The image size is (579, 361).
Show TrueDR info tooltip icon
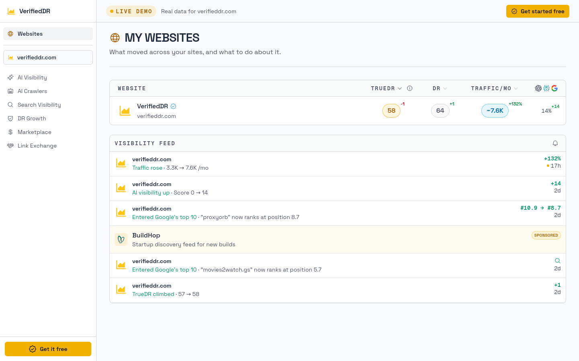[x=410, y=88]
